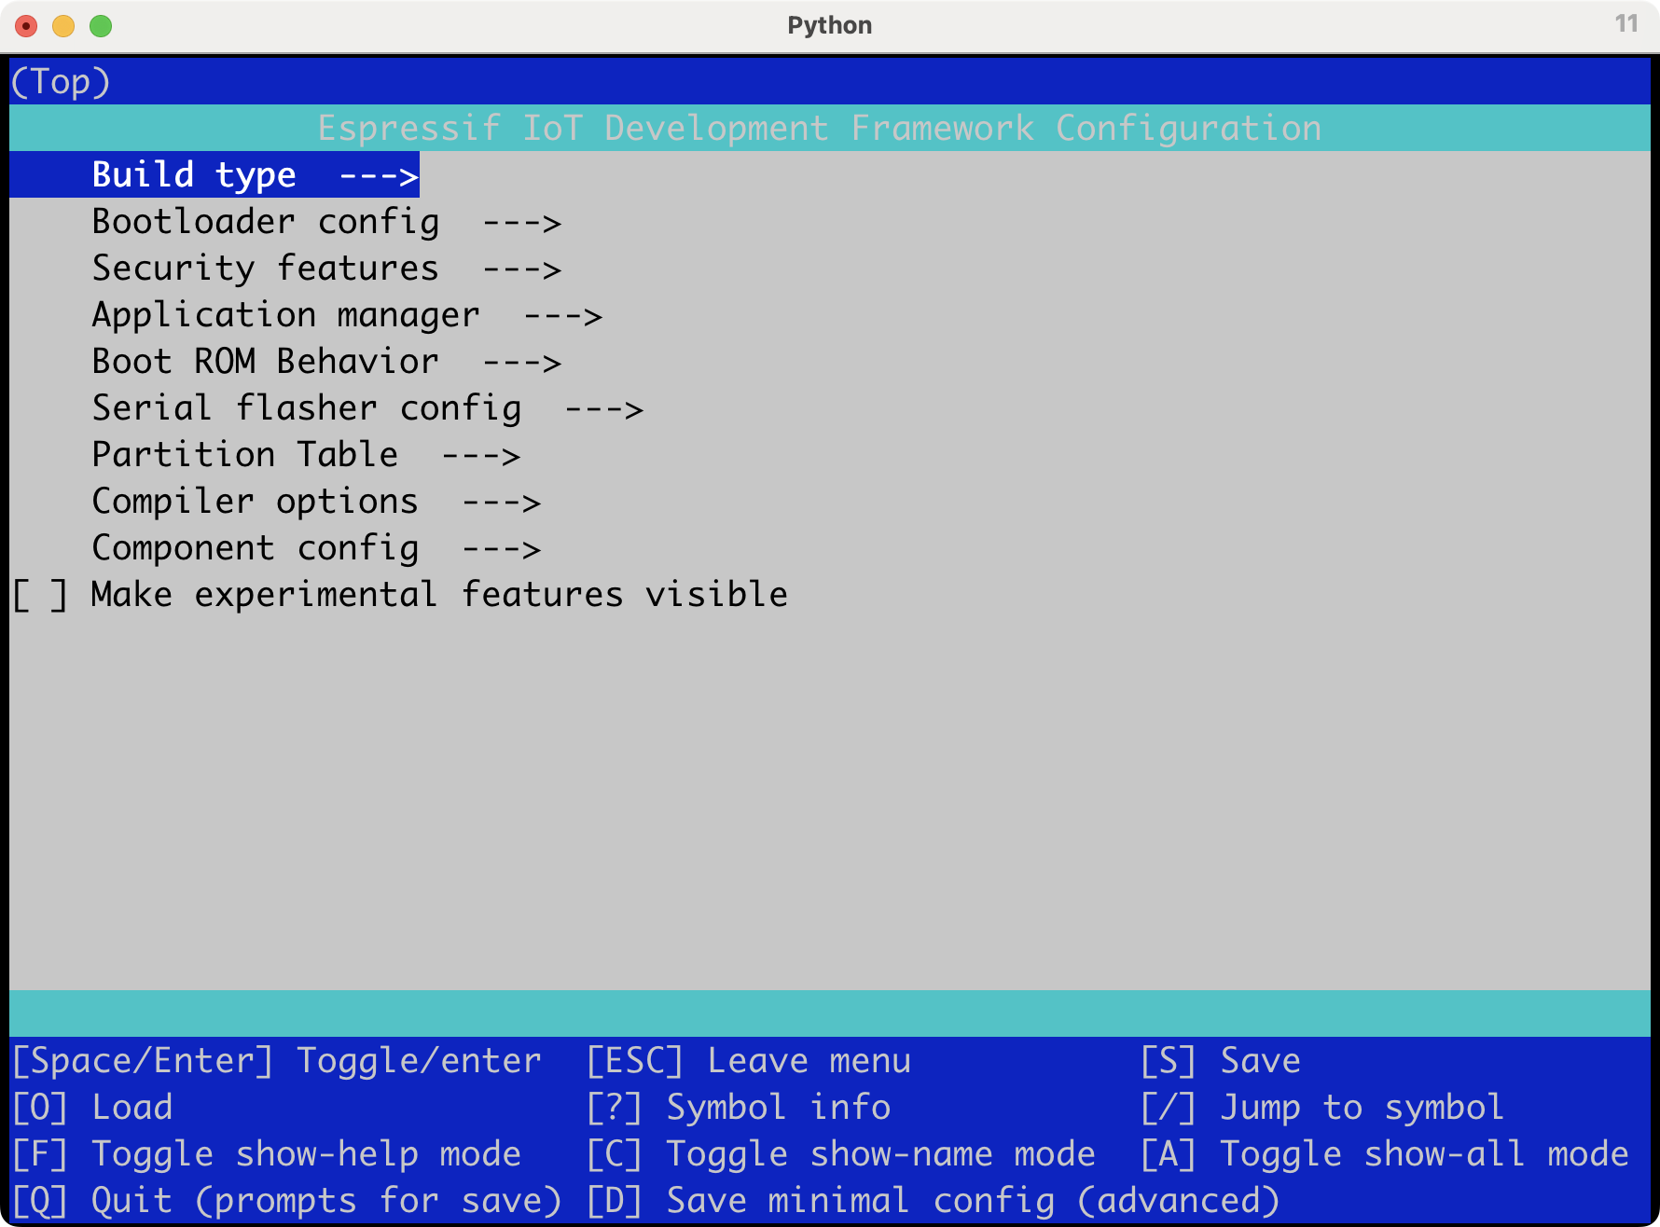The width and height of the screenshot is (1660, 1227).
Task: Minimize the Python terminal window
Action: [63, 26]
